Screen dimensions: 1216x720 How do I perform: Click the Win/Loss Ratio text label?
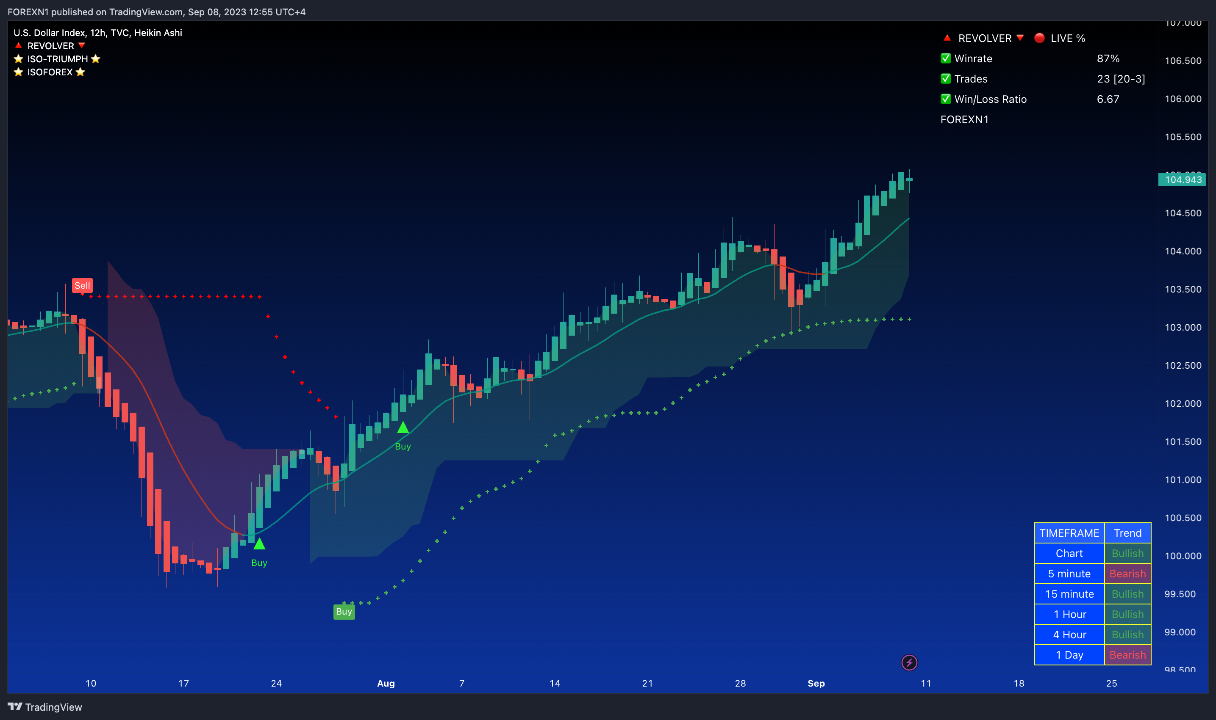click(x=990, y=99)
